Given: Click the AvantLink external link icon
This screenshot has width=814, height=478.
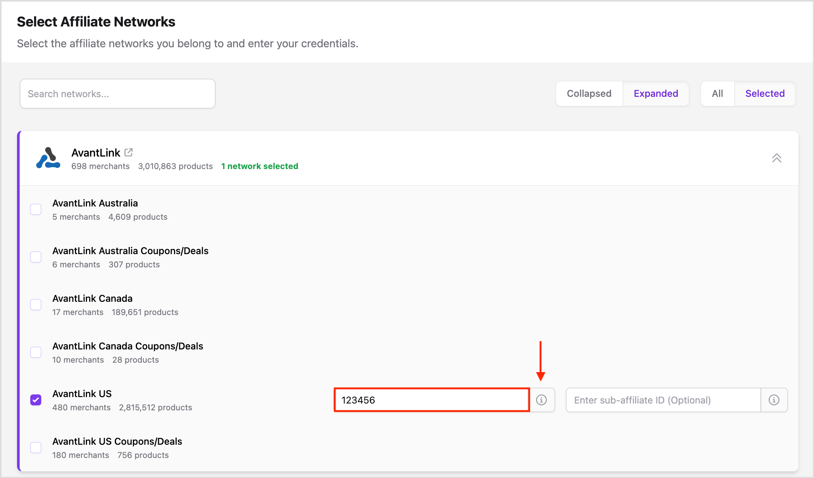Looking at the screenshot, I should click(129, 152).
